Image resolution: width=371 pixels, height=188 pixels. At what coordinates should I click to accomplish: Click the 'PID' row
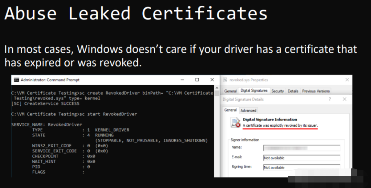(x=61, y=167)
